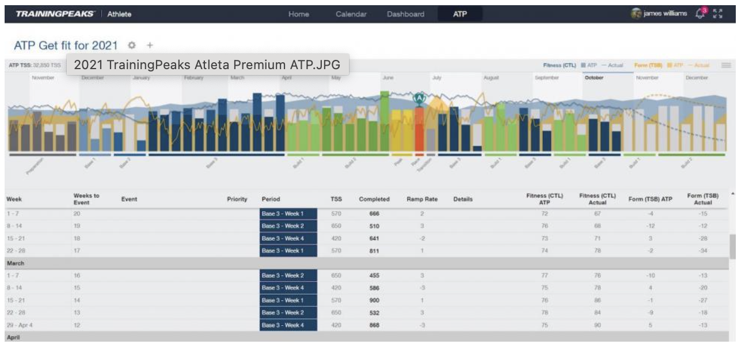The width and height of the screenshot is (745, 348).
Task: Select the June month label on chart
Action: [x=387, y=78]
